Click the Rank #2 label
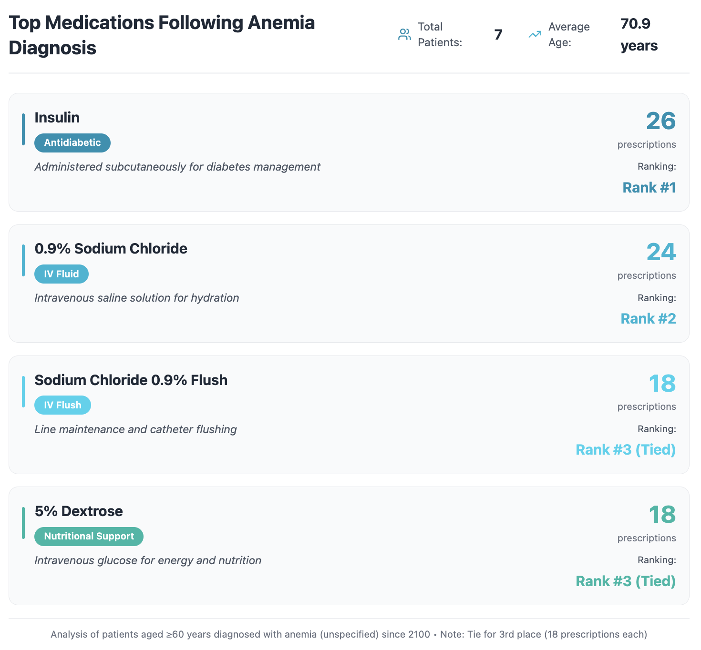The width and height of the screenshot is (701, 650). point(648,318)
